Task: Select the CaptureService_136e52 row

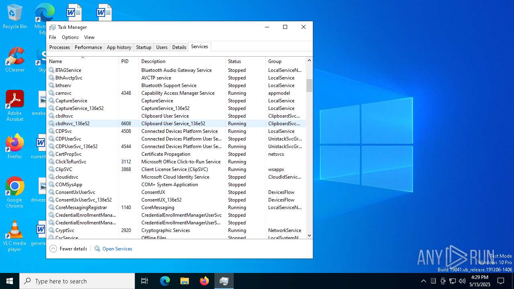Action: [176, 108]
